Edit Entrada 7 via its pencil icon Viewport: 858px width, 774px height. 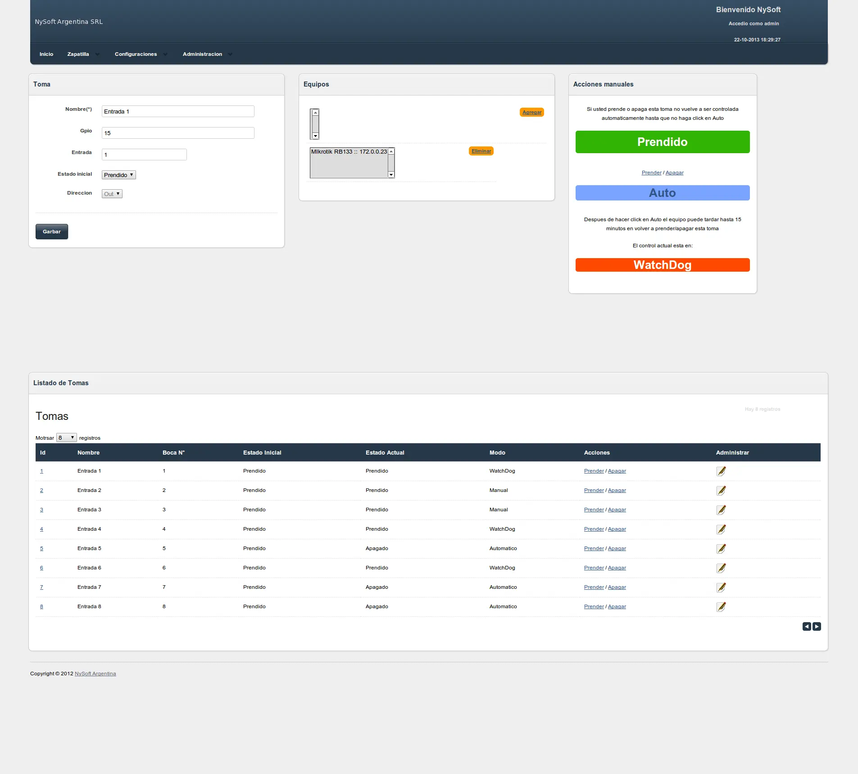click(721, 587)
